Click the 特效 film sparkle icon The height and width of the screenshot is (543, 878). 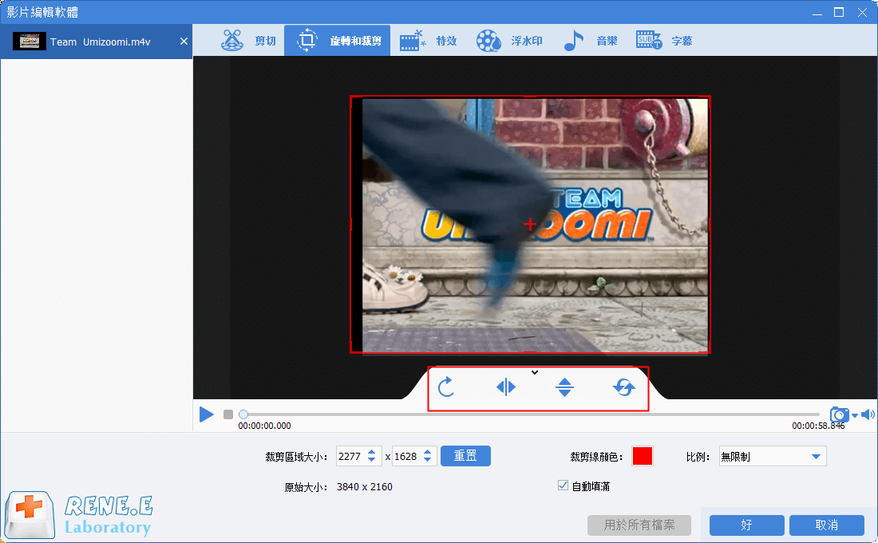413,41
